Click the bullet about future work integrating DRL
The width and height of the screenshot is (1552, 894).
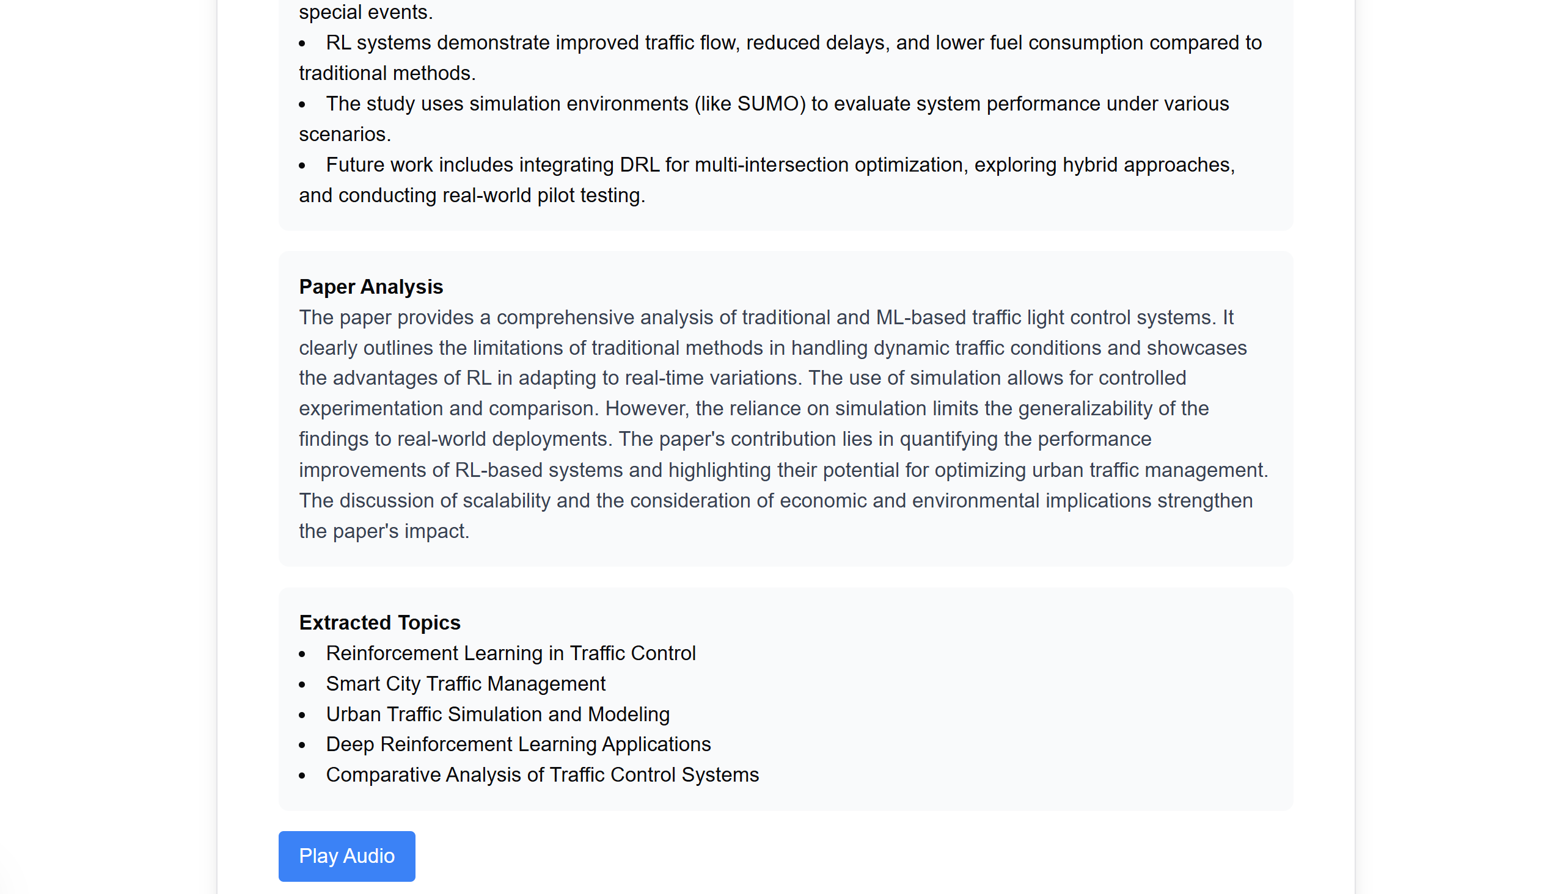767,180
